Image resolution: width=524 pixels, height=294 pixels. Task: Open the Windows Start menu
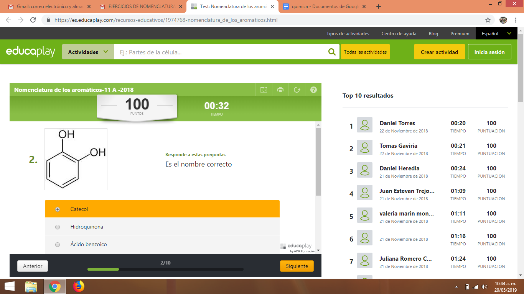[x=9, y=286]
